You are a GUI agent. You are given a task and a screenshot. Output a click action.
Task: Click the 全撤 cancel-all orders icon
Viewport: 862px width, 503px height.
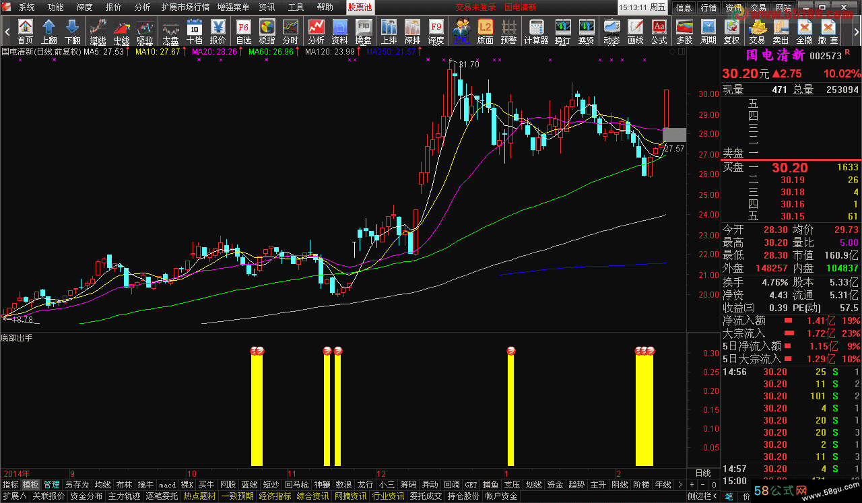point(804,31)
